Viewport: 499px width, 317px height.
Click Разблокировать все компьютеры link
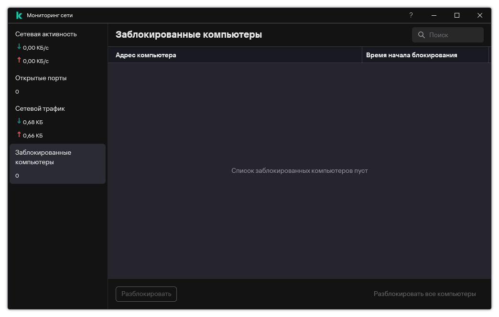coord(424,294)
